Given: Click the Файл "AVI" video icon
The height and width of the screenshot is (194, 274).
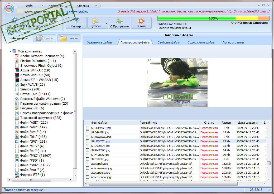Looking at the screenshot, I should click(x=17, y=127).
